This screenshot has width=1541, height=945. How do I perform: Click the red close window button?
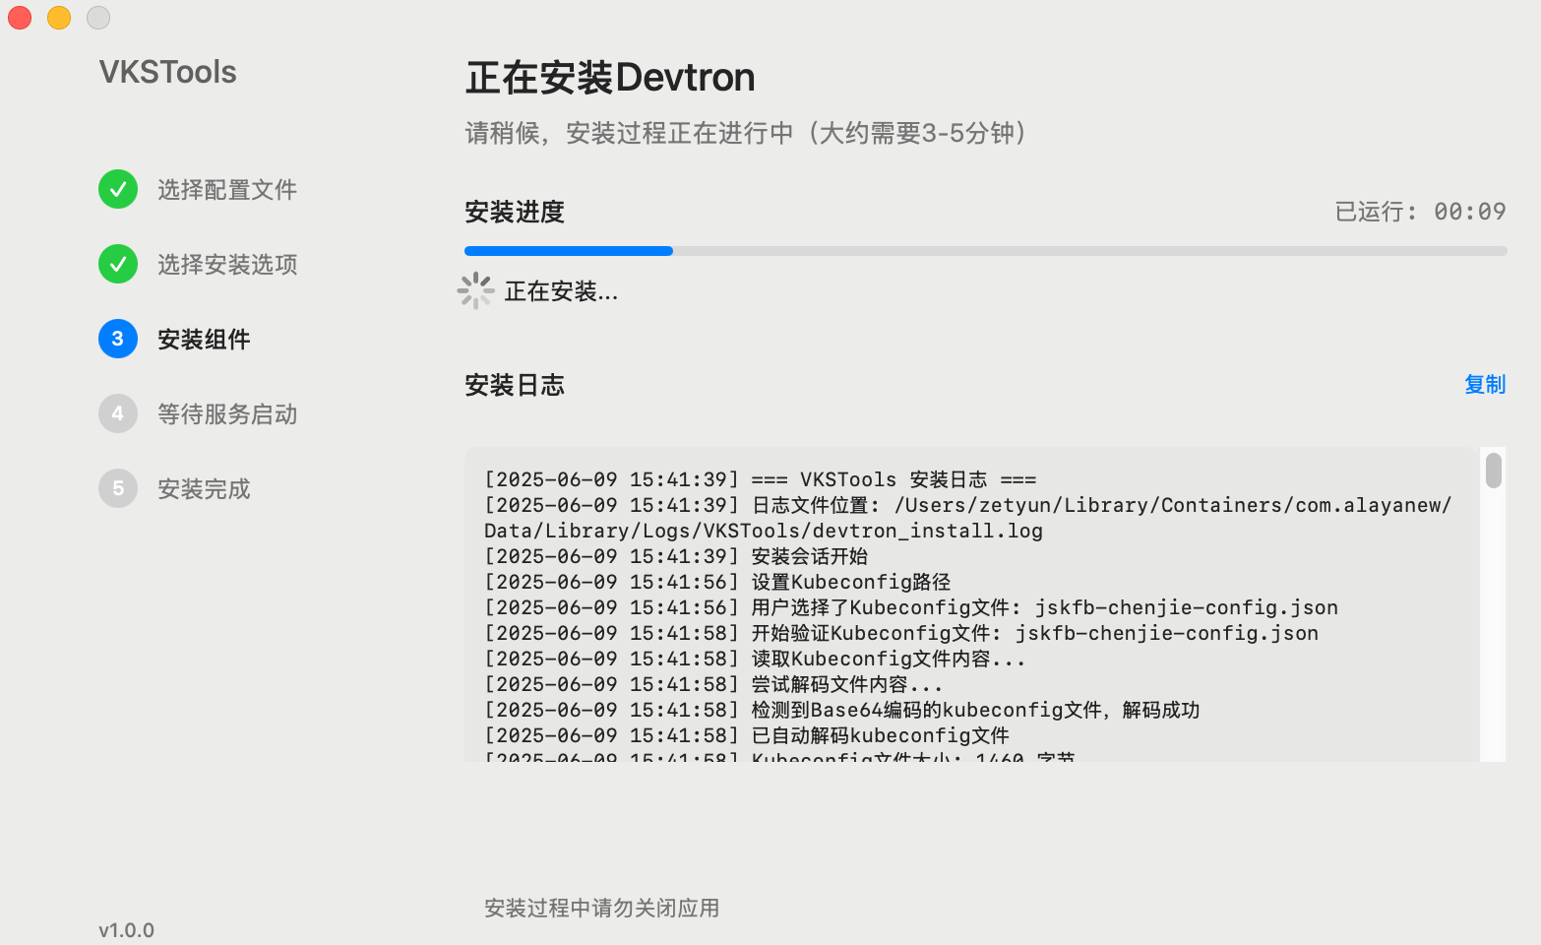tap(20, 18)
